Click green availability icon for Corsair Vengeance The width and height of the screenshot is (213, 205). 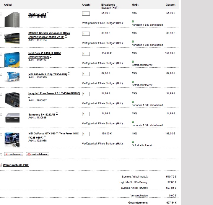pyautogui.click(x=133, y=41)
